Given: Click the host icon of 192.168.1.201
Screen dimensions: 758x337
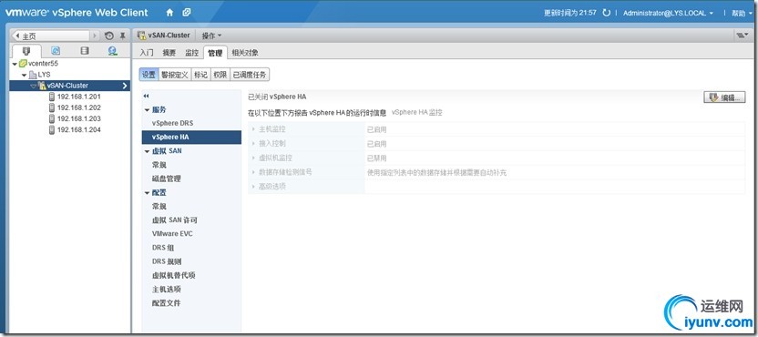Looking at the screenshot, I should click(x=51, y=97).
